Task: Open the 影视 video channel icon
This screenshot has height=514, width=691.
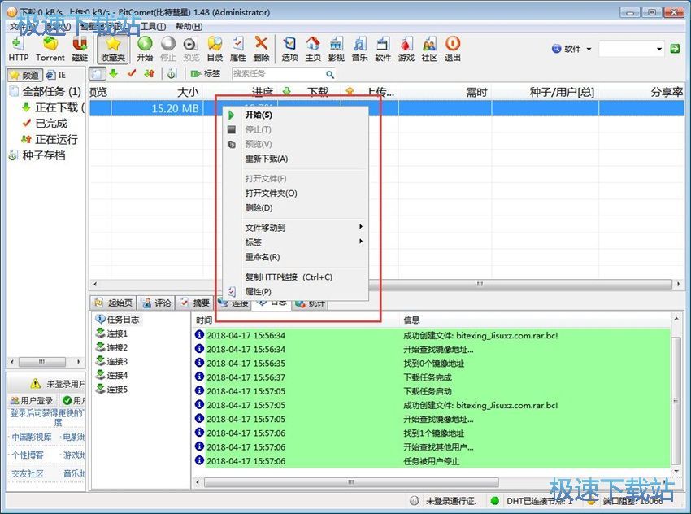Action: (337, 49)
